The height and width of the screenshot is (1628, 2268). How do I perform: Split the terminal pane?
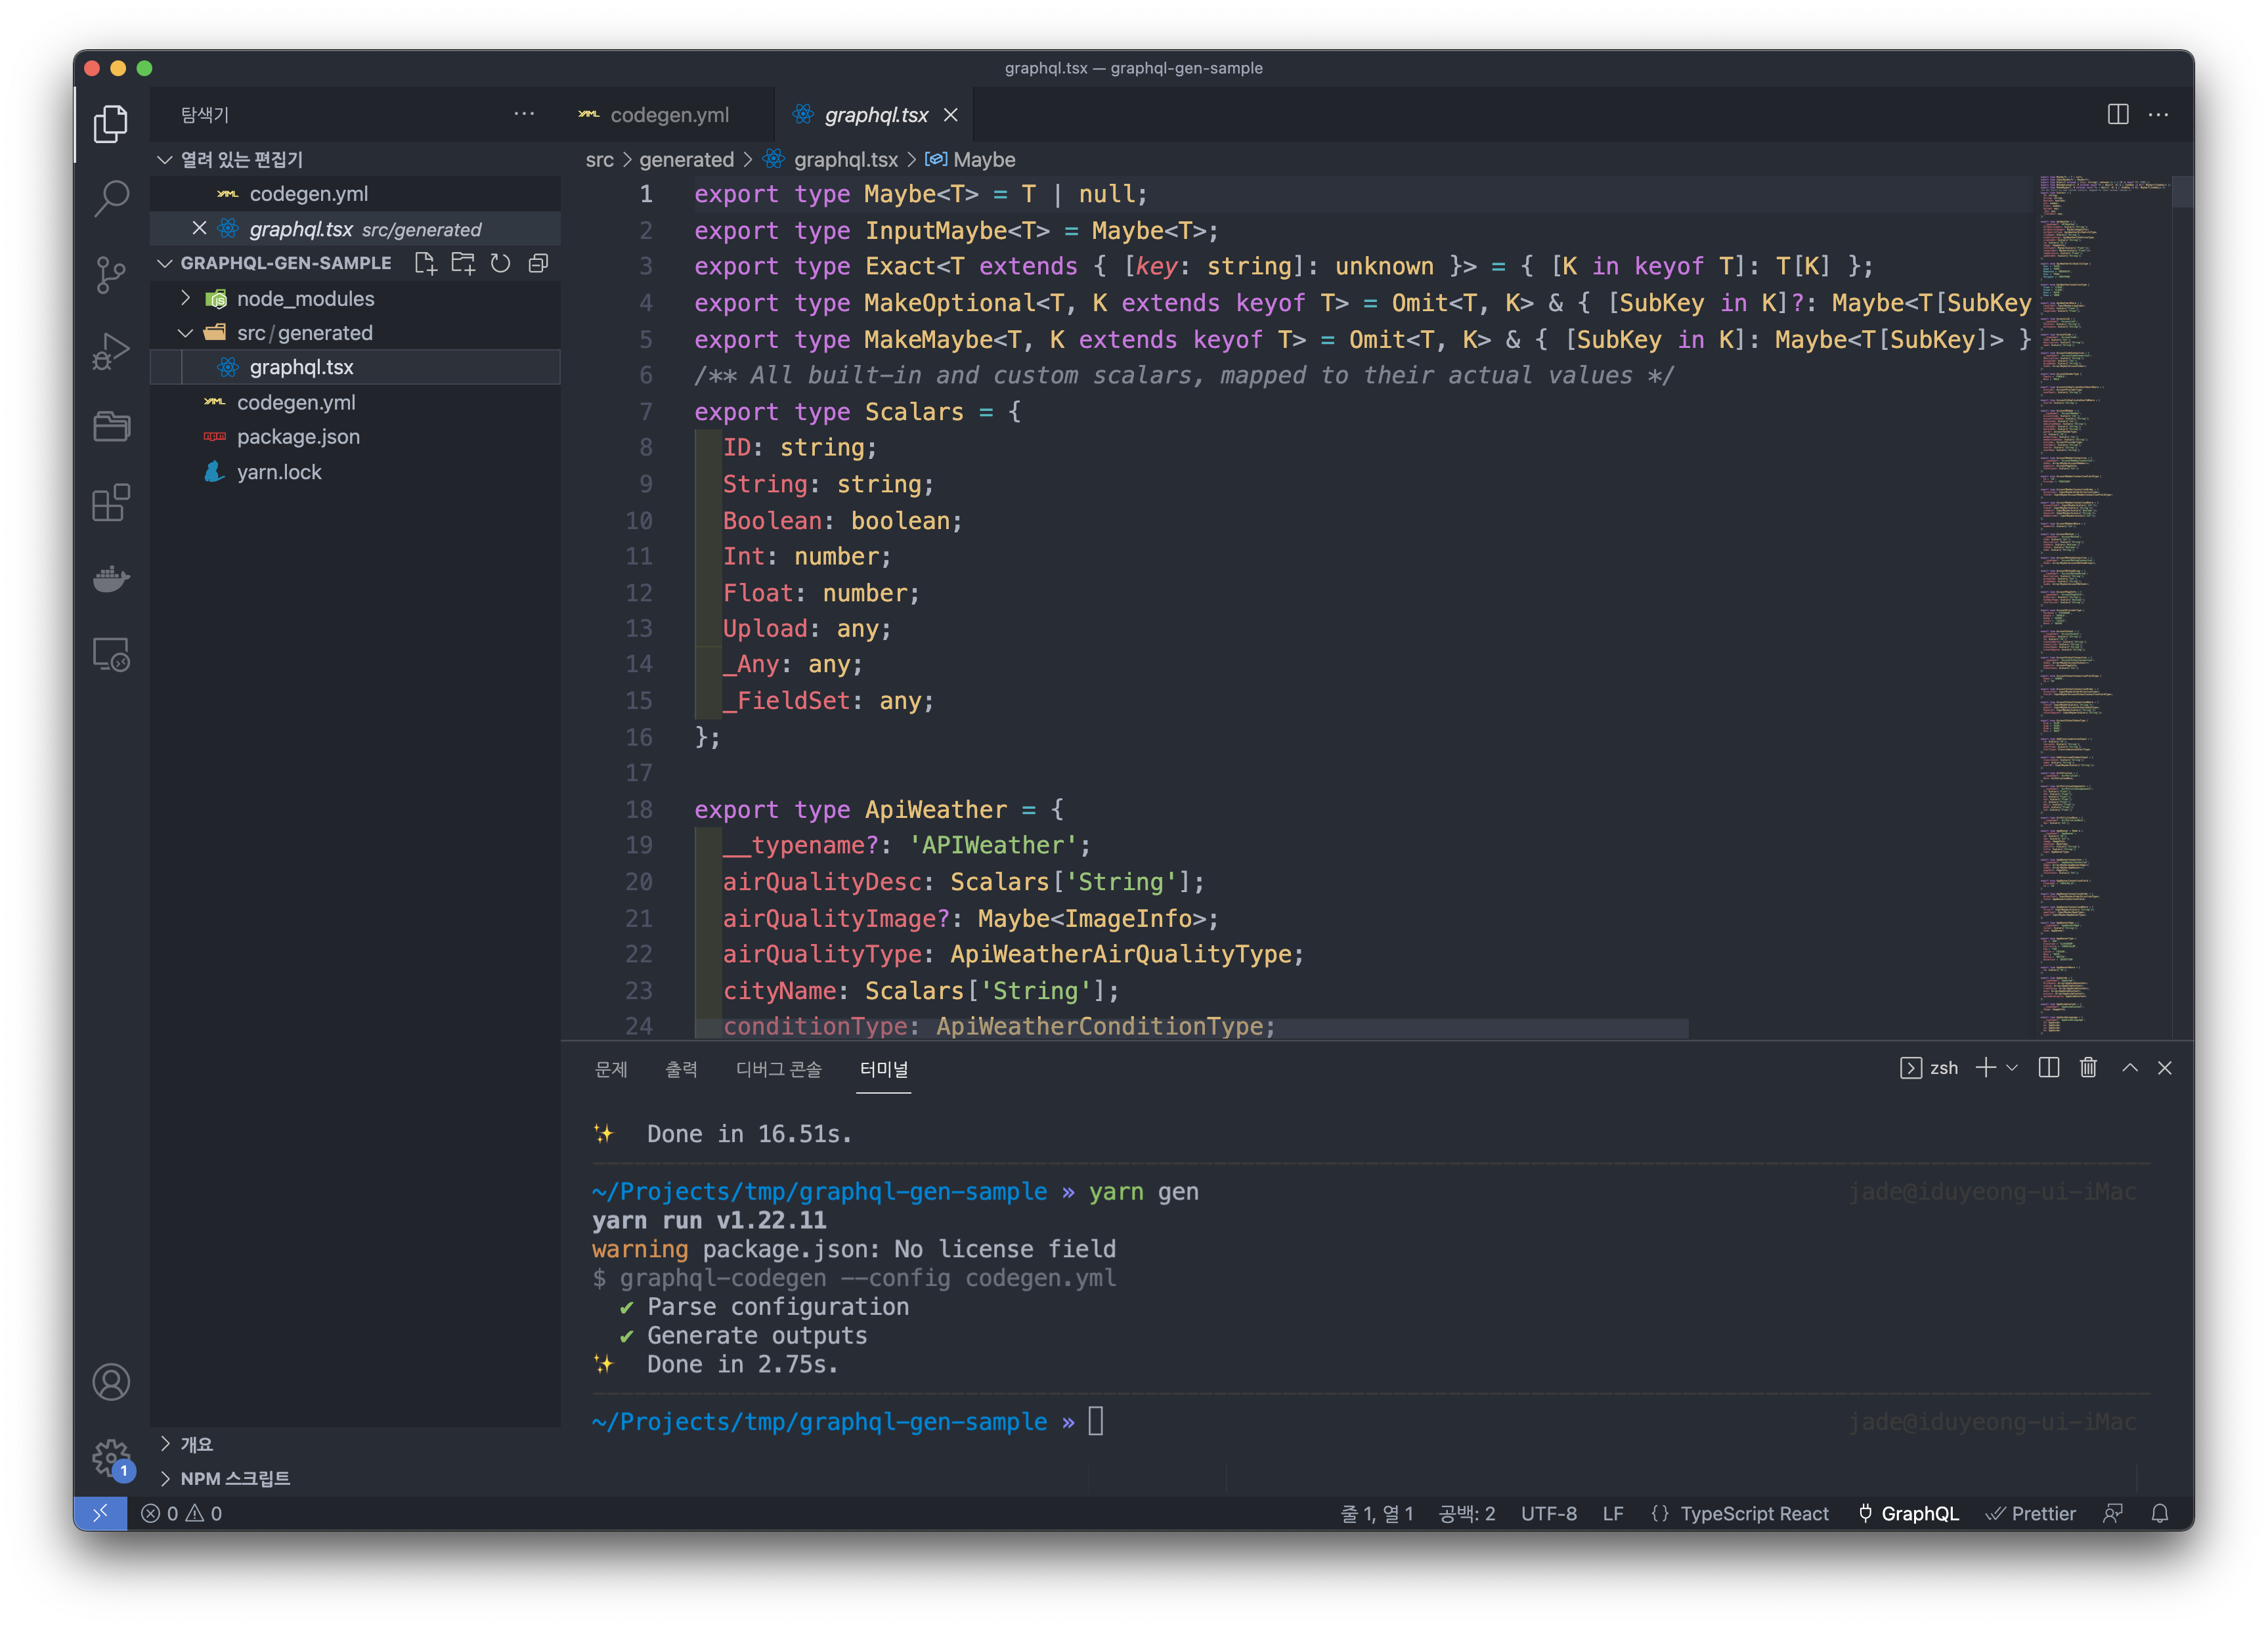click(x=2048, y=1068)
